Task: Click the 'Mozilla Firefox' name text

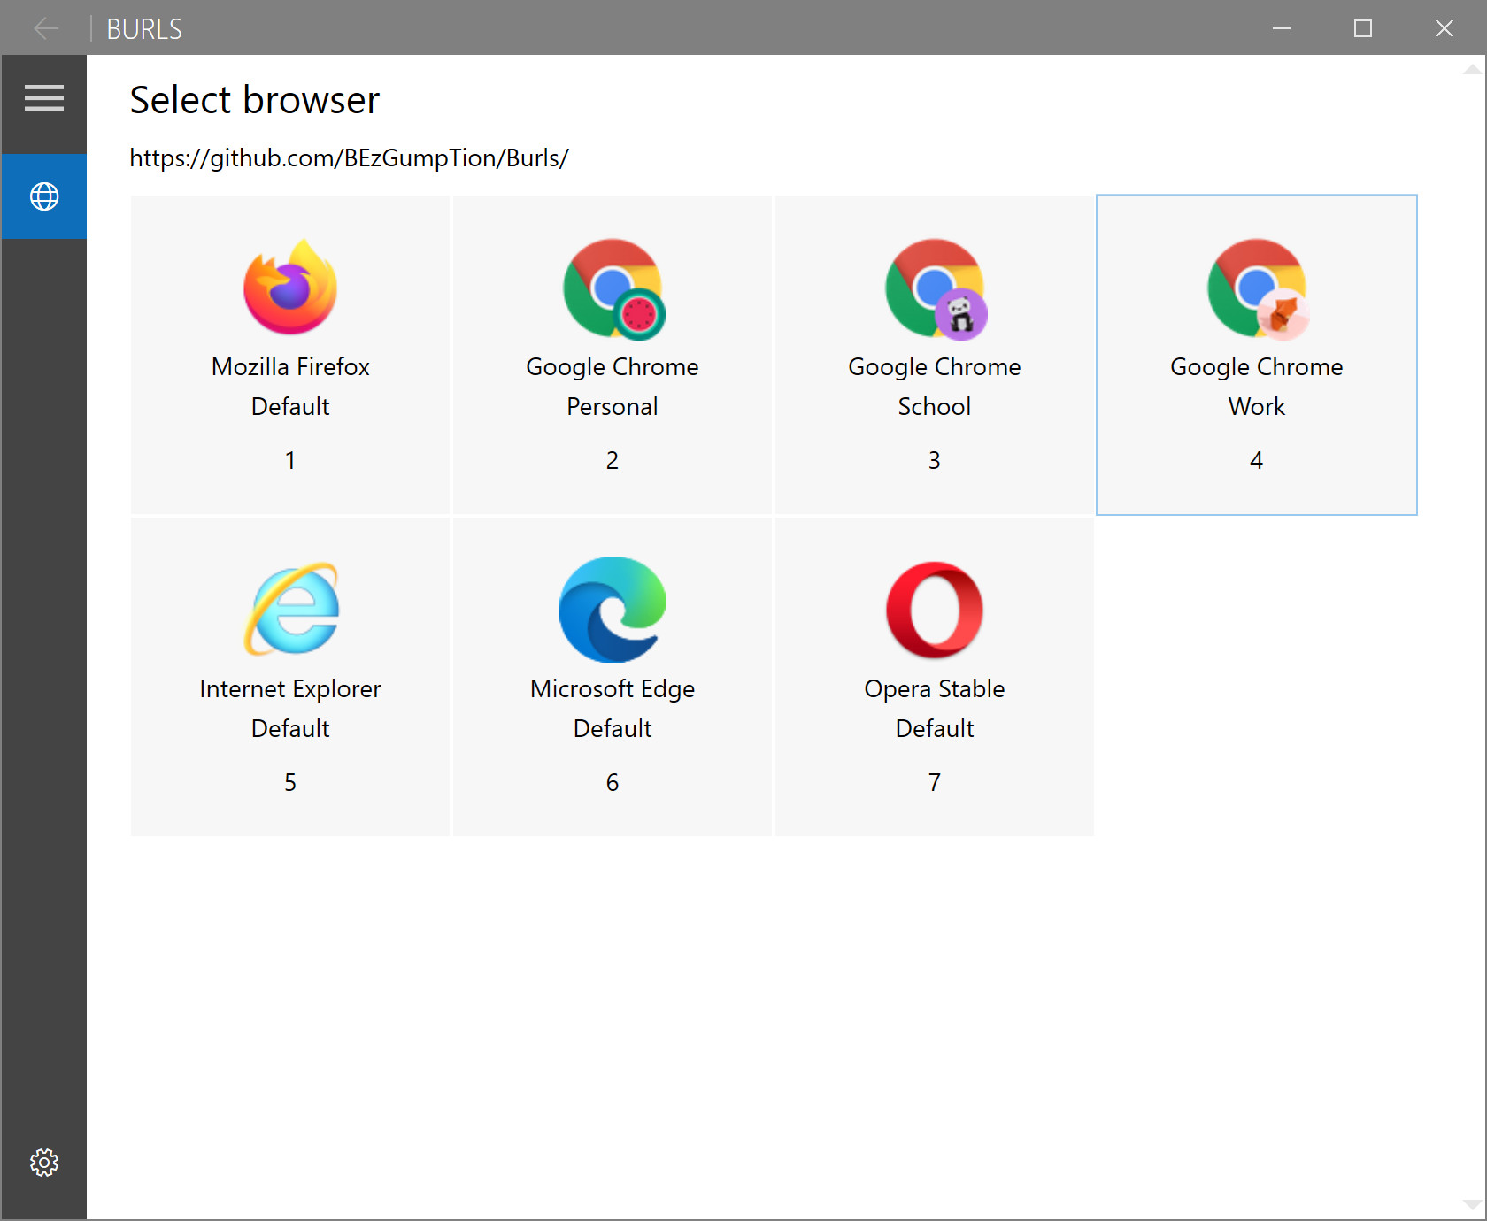Action: tap(290, 366)
